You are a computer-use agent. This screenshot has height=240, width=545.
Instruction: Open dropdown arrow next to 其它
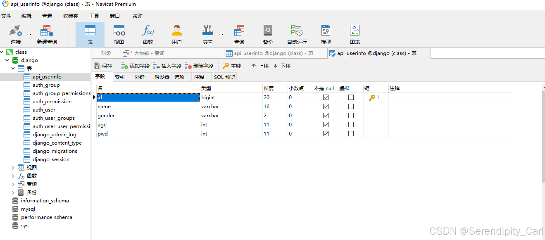click(222, 34)
